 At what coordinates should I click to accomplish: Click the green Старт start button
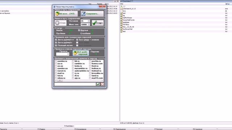98,23
